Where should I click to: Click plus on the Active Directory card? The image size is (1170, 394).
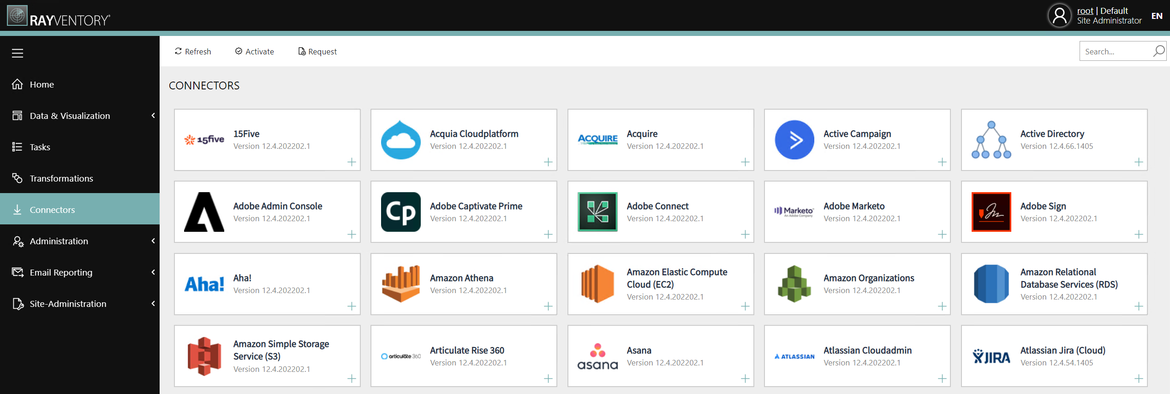pyautogui.click(x=1139, y=162)
